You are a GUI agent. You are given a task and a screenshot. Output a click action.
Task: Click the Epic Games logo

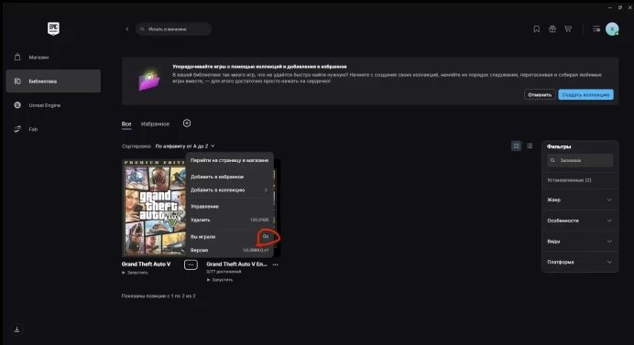click(53, 28)
